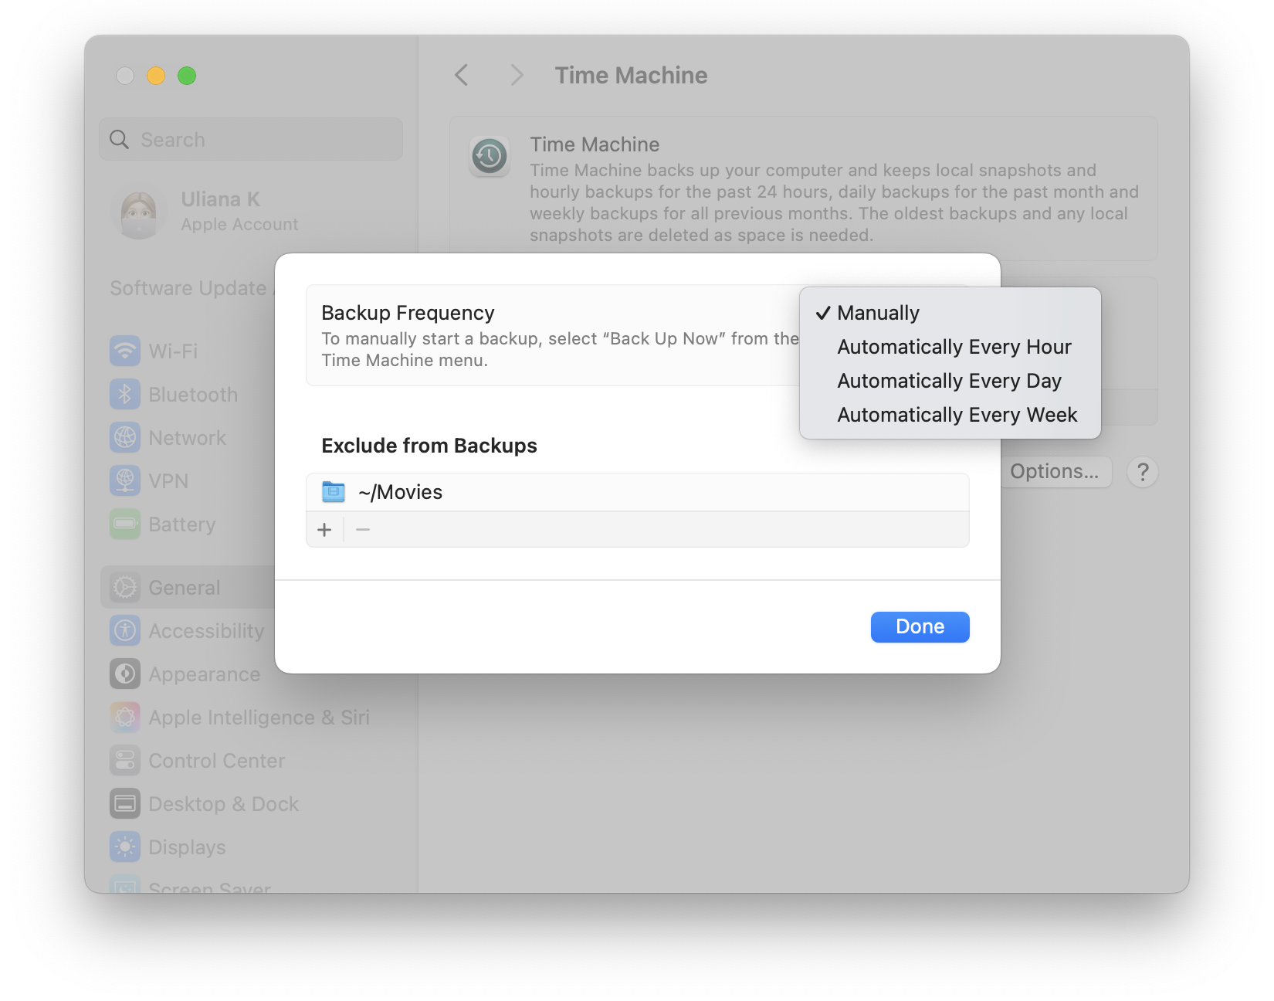Select the ~/Movies excluded folder row
This screenshot has height=1001, width=1274.
(638, 492)
